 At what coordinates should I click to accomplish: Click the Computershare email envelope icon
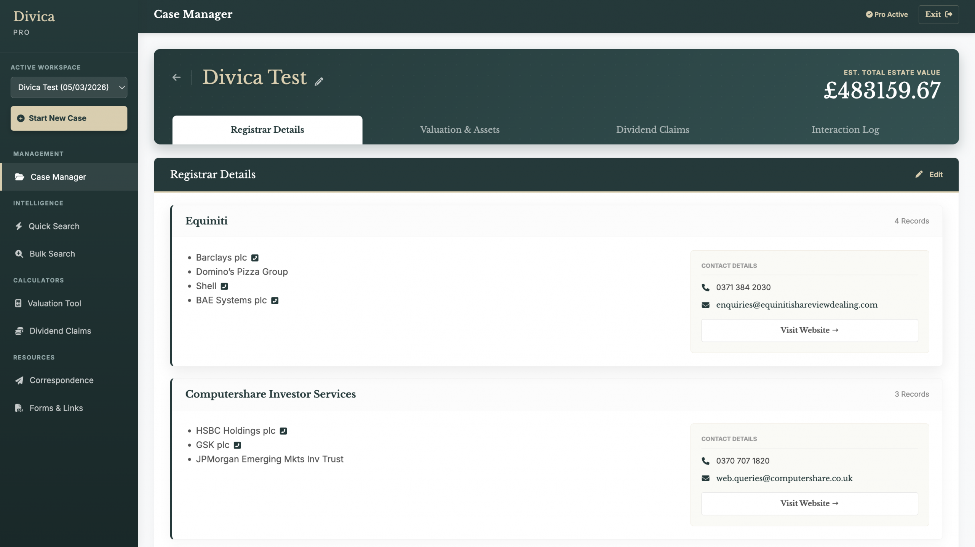click(705, 479)
